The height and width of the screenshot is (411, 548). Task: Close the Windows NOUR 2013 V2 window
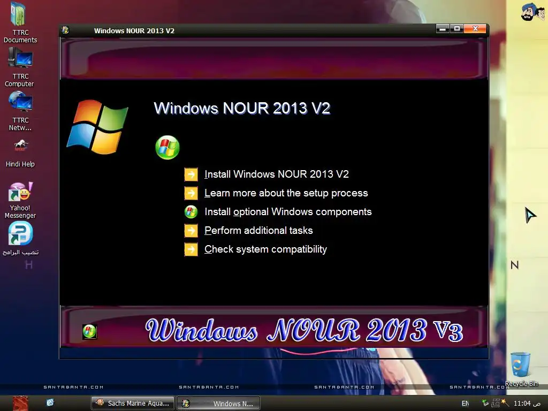coord(475,29)
